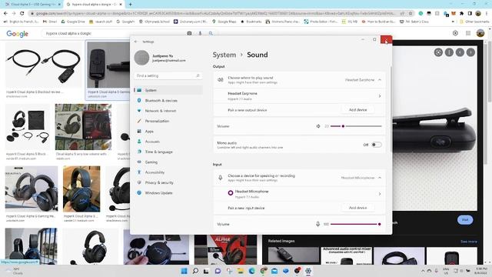492x277 pixels.
Task: Open Accessibility settings
Action: 168,172
